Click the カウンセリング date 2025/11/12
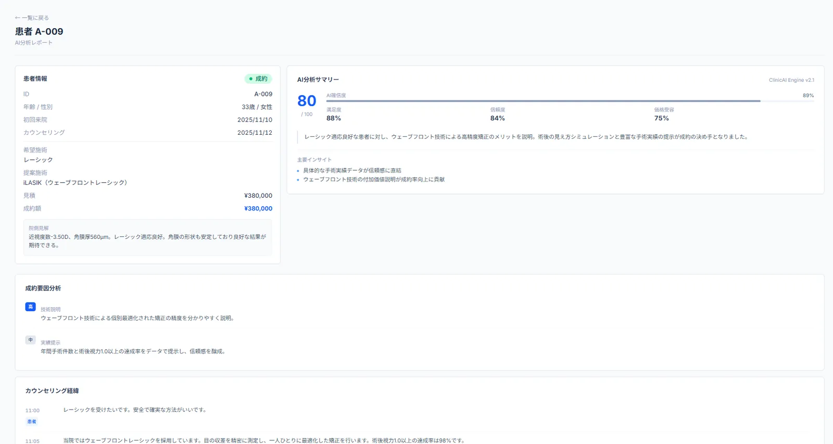Viewport: 833px width, 444px height. coord(255,133)
